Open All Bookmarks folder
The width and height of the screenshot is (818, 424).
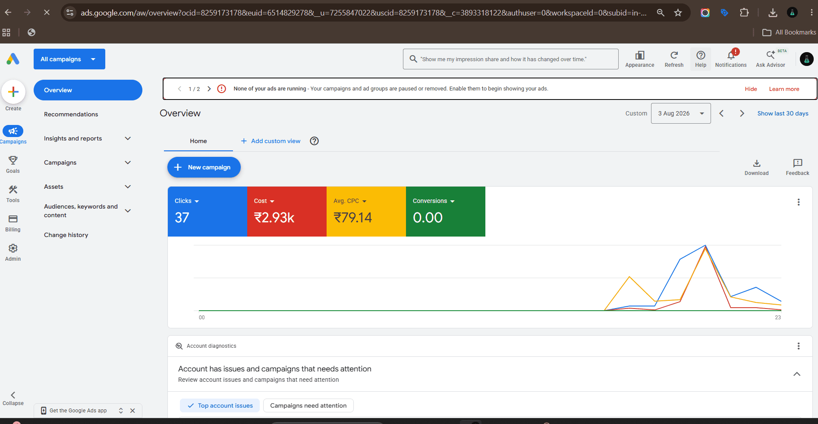click(789, 32)
